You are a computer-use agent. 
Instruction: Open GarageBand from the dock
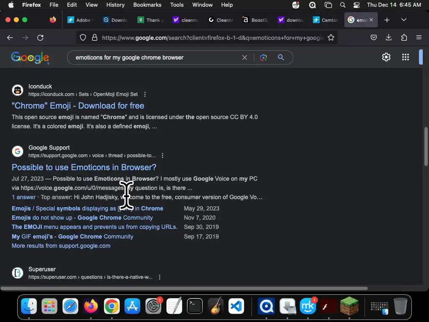[216, 306]
